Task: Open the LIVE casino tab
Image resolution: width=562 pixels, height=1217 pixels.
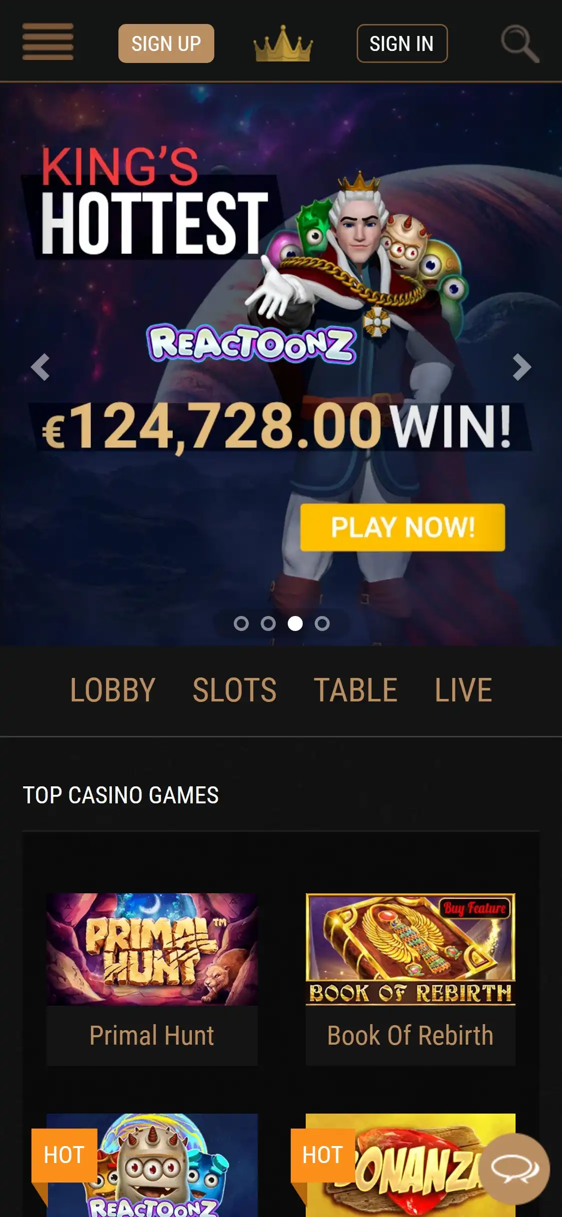Action: tap(464, 690)
